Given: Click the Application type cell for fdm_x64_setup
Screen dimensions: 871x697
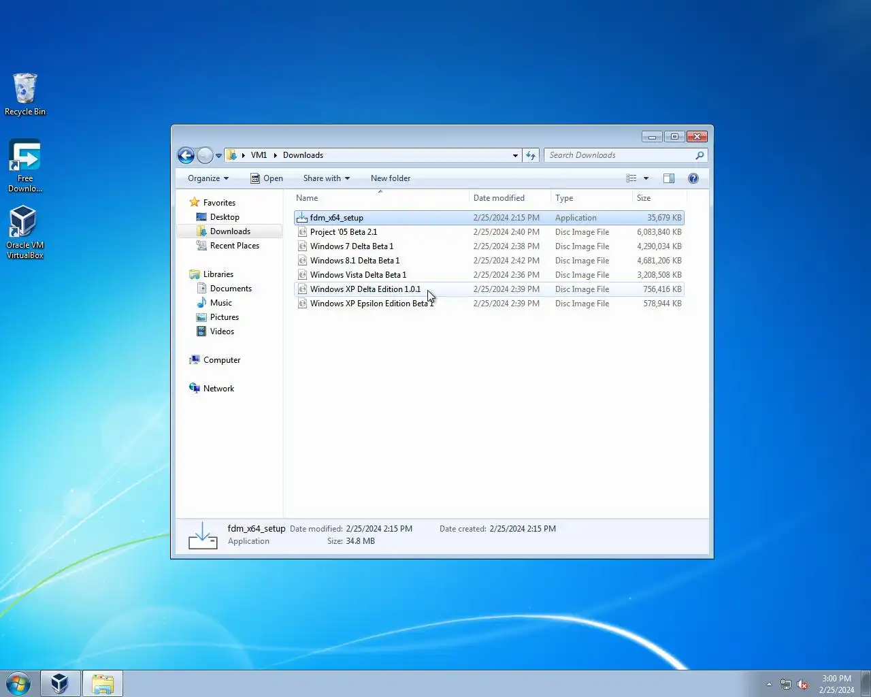Looking at the screenshot, I should click(576, 218).
